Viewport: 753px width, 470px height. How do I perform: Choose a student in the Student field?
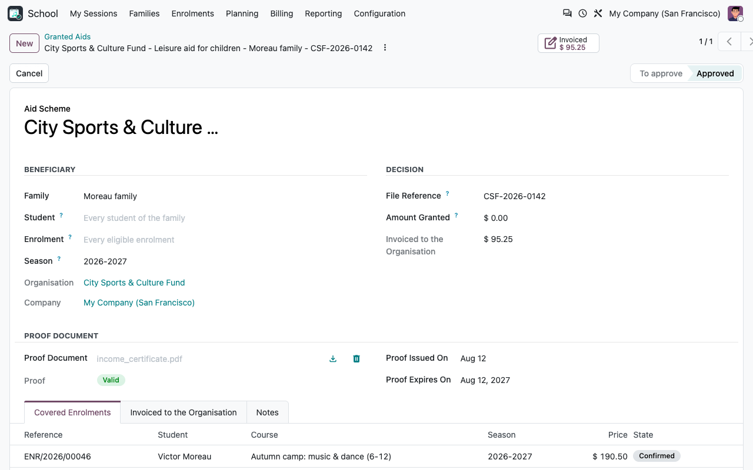pos(225,218)
